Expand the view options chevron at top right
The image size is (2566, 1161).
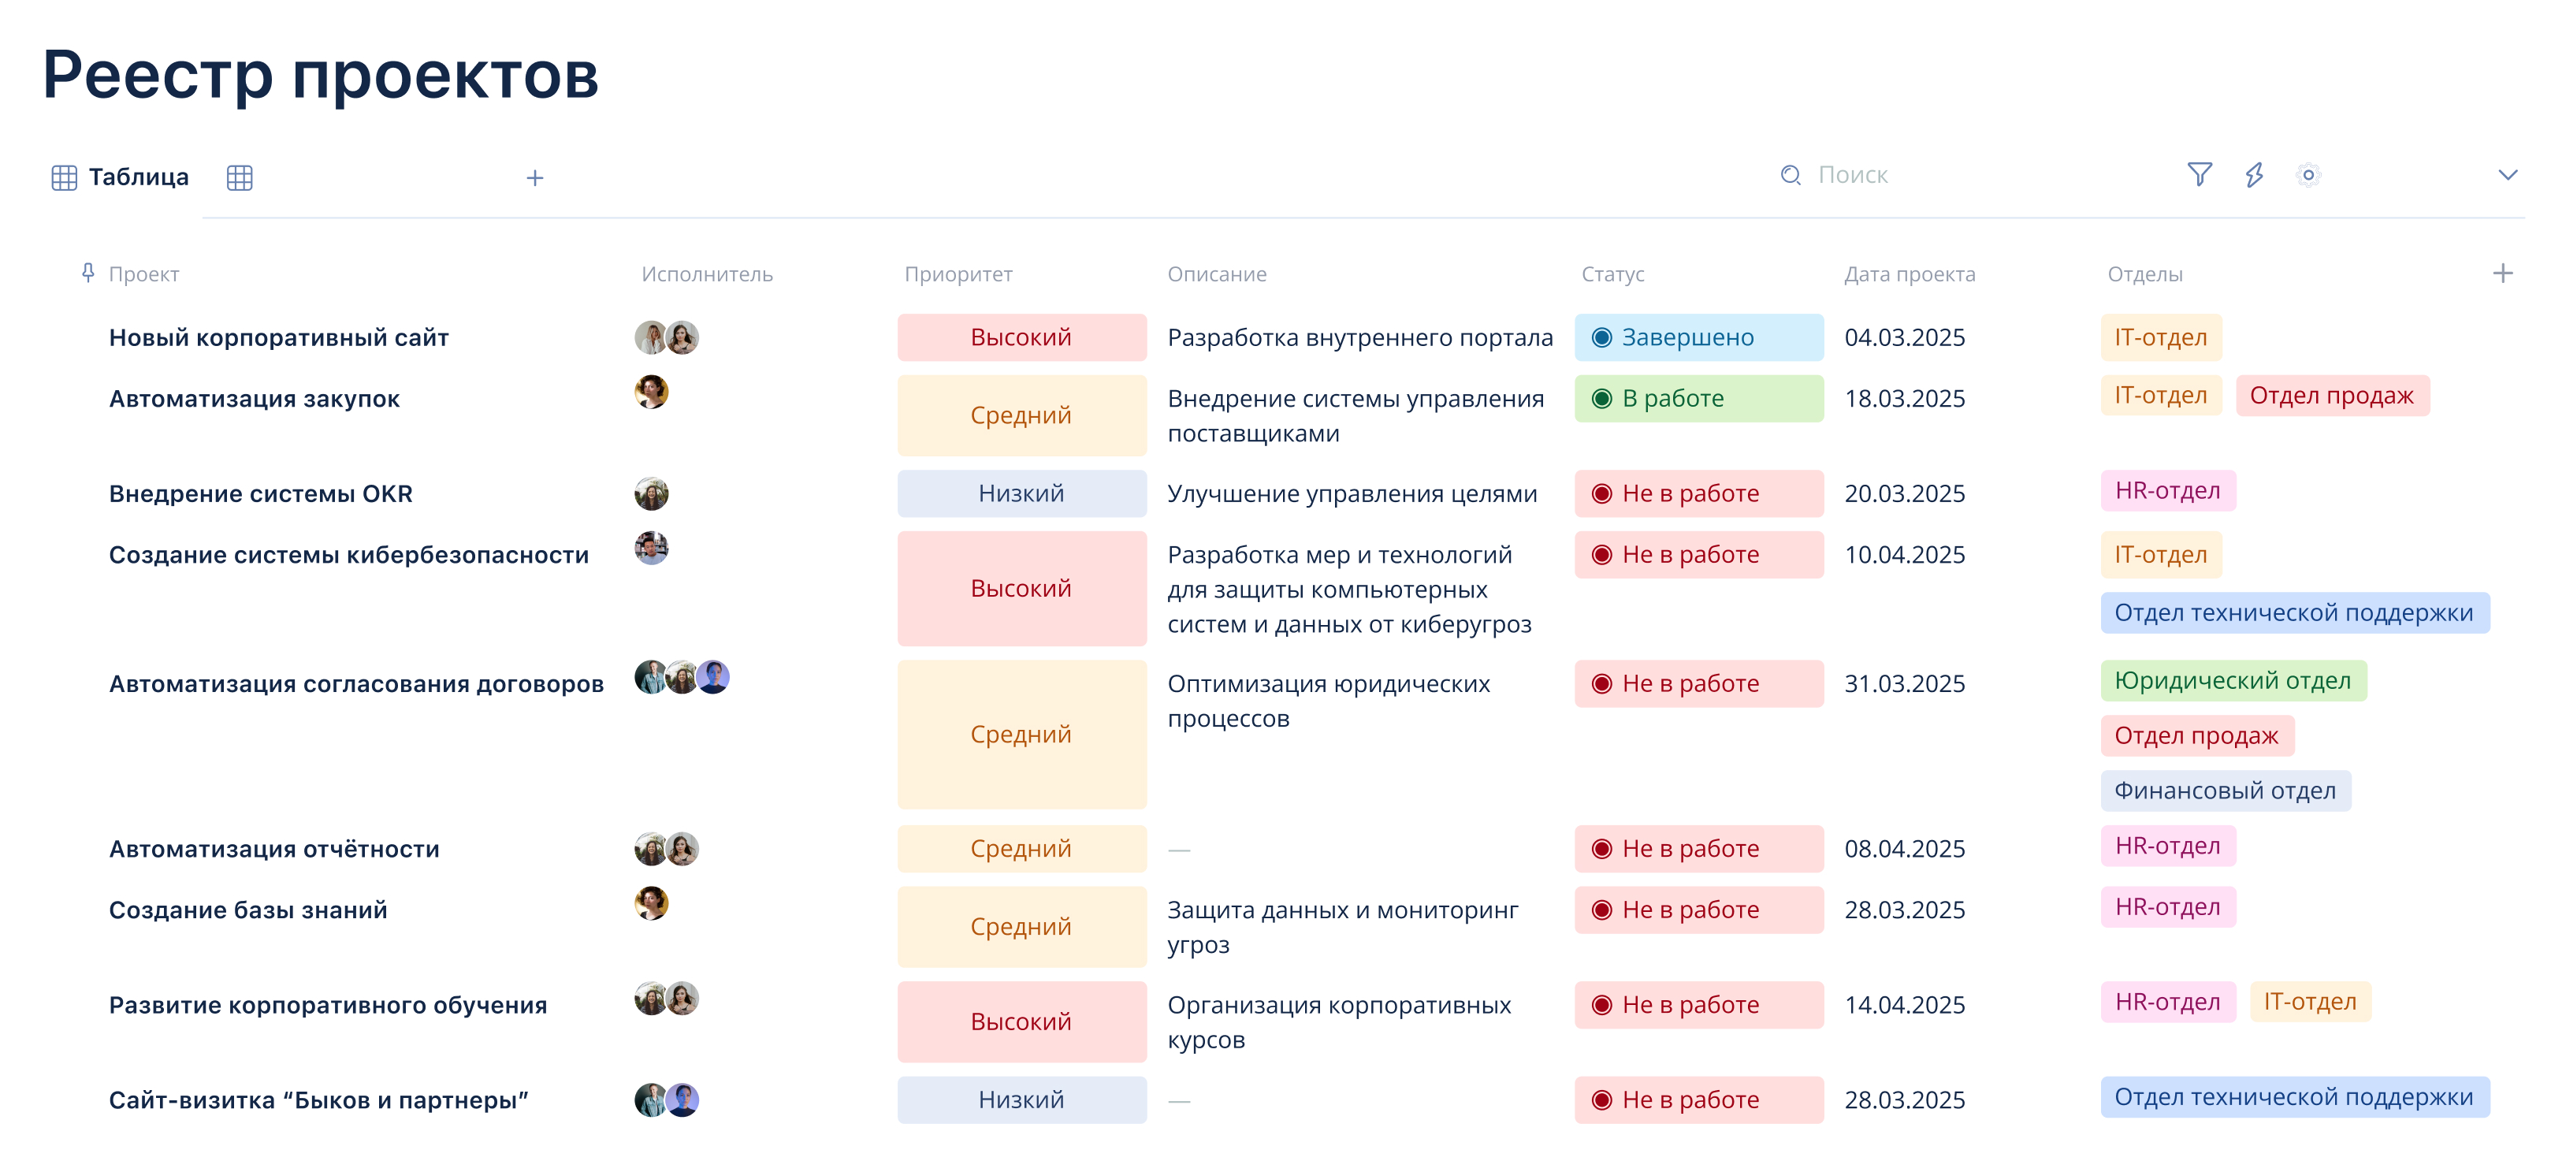point(2509,176)
